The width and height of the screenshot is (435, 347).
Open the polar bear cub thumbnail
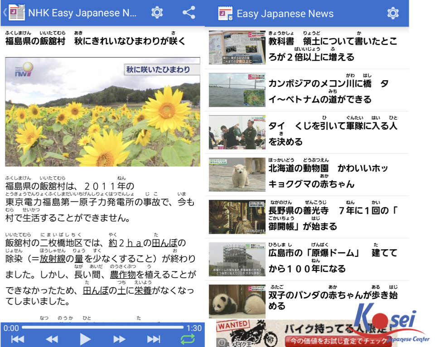coord(237,174)
